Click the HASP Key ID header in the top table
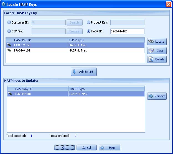 click(x=40, y=40)
